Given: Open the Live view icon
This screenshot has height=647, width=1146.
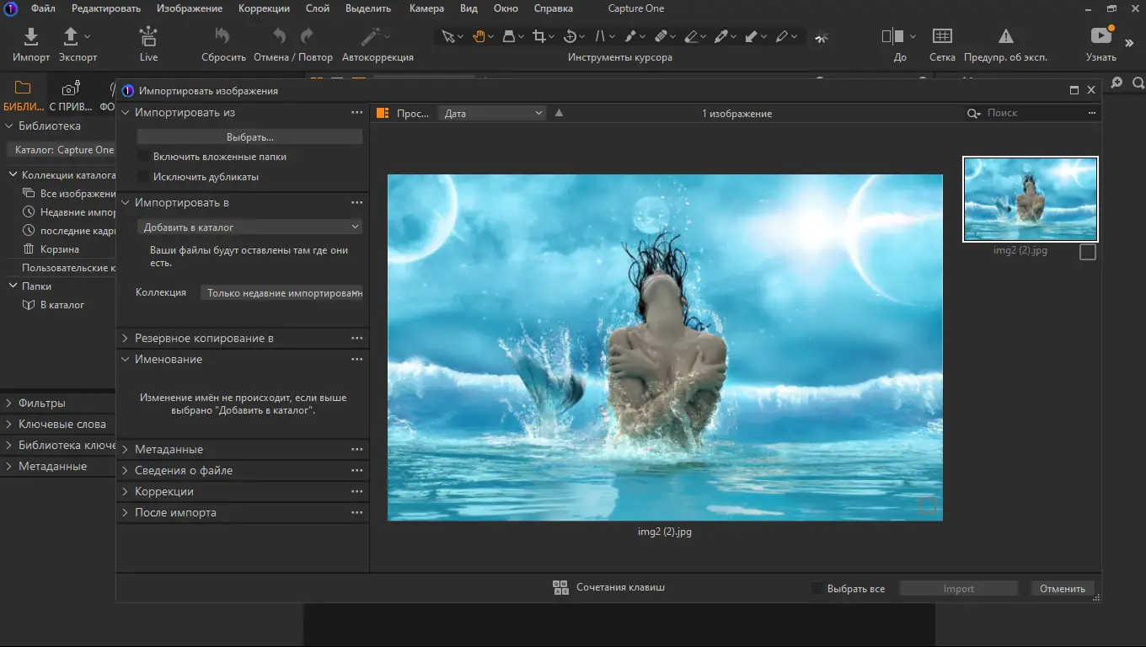Looking at the screenshot, I should [148, 37].
